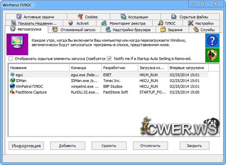Click the FastStone Capture row icon
The height and width of the screenshot is (165, 226).
[13, 92]
